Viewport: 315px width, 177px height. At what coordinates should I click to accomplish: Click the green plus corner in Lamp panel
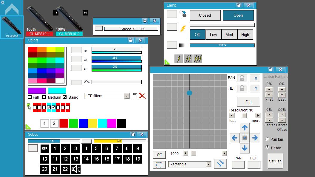(167, 62)
